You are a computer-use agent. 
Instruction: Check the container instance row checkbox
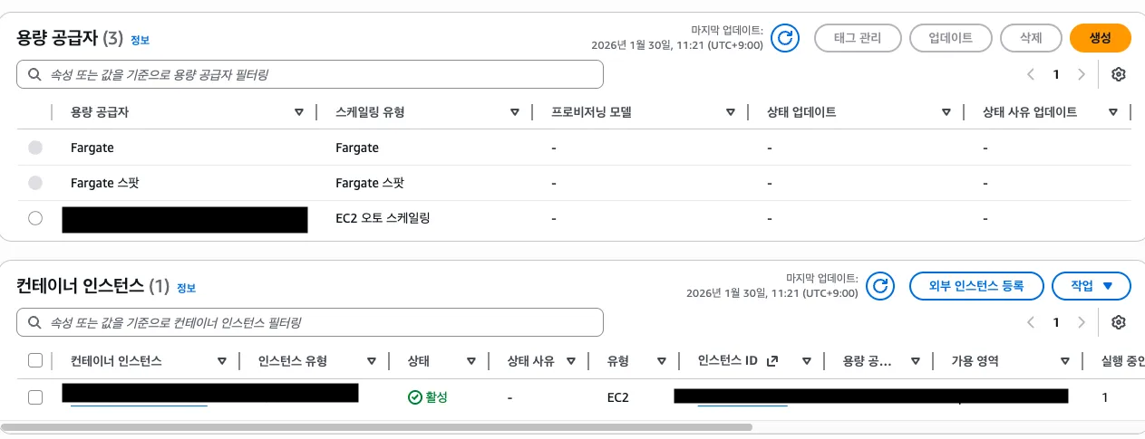point(35,397)
